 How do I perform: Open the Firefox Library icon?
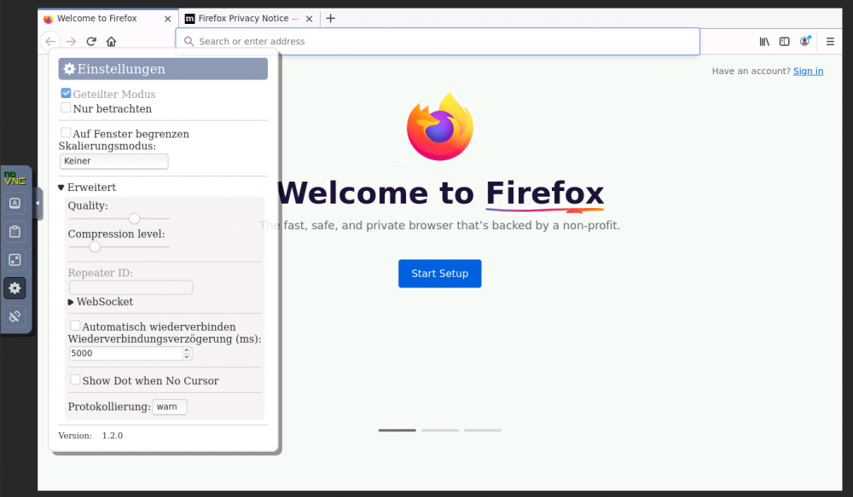764,41
